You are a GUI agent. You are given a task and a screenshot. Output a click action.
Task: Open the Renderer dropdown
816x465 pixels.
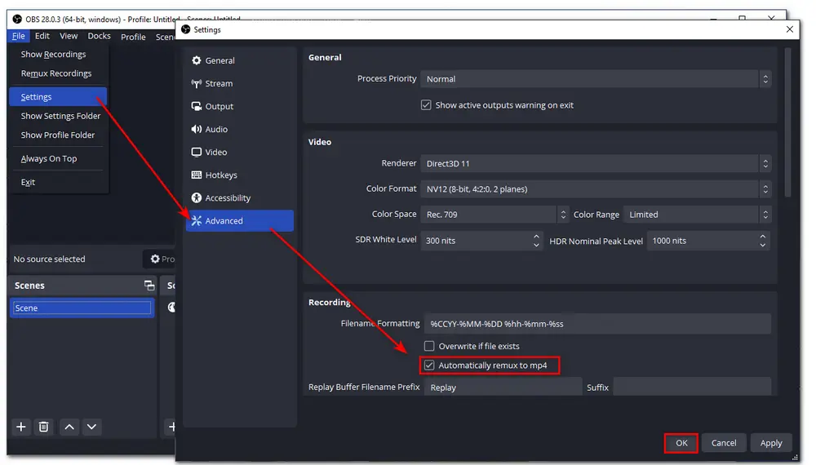coord(596,163)
